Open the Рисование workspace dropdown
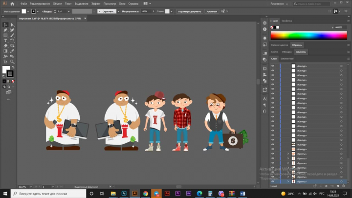The height and width of the screenshot is (198, 352). (279, 4)
